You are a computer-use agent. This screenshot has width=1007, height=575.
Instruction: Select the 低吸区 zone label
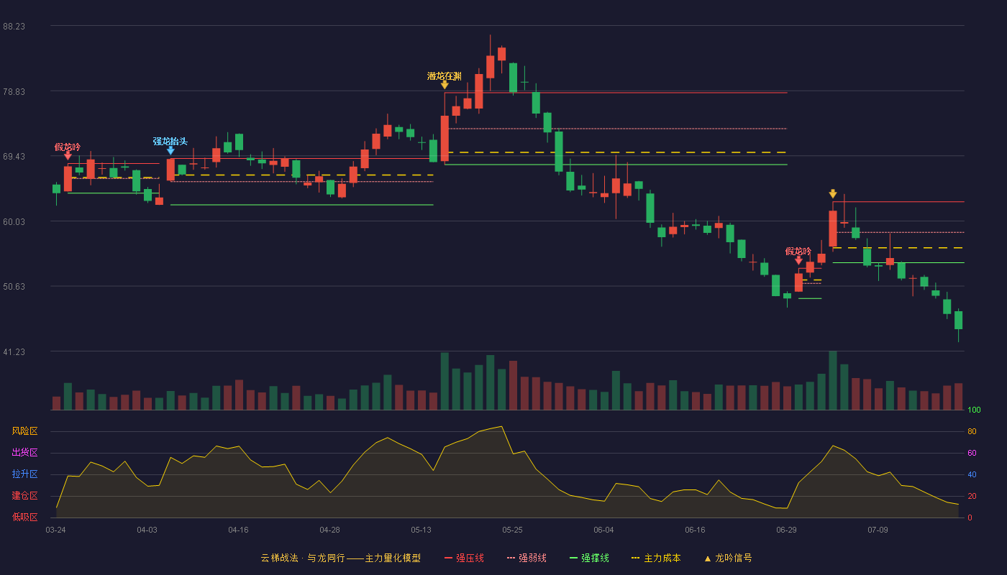(x=24, y=517)
